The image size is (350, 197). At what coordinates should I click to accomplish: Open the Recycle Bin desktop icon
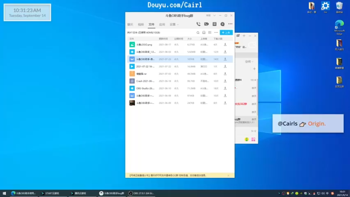339,7
